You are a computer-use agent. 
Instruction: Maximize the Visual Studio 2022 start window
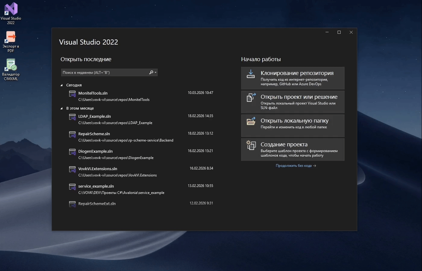[x=339, y=32]
